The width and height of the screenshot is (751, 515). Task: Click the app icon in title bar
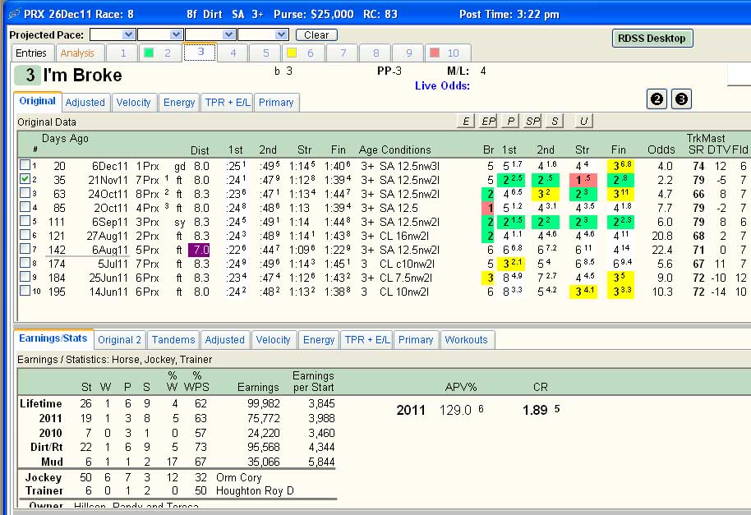pos(14,14)
